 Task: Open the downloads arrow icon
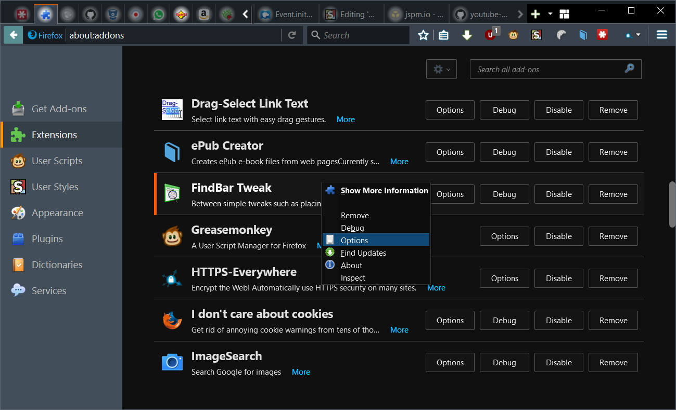click(467, 35)
